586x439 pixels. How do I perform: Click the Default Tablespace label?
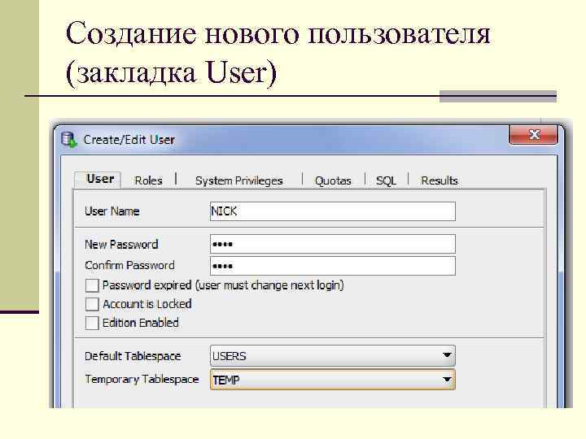point(133,356)
